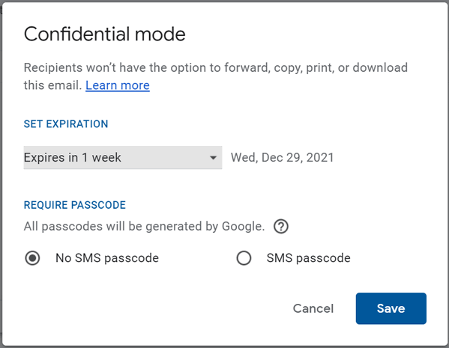
Task: Click the SET EXPIRATION heading
Action: click(66, 123)
